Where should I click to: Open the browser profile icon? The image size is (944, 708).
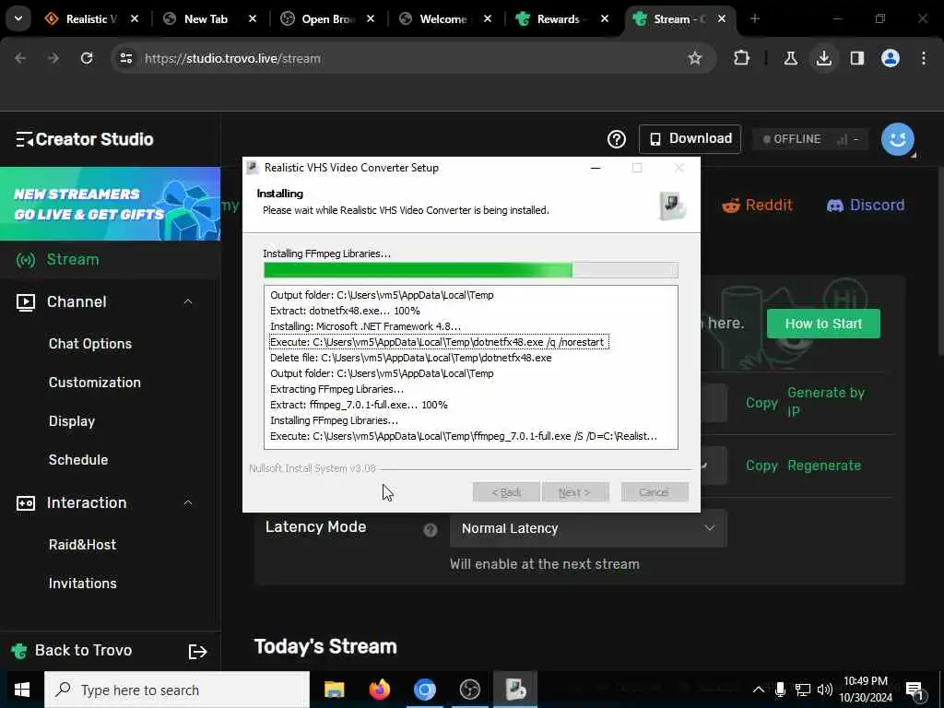pos(890,58)
